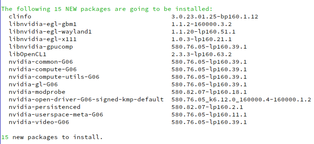Select the nvidia-gl-G06 package line

[33, 84]
